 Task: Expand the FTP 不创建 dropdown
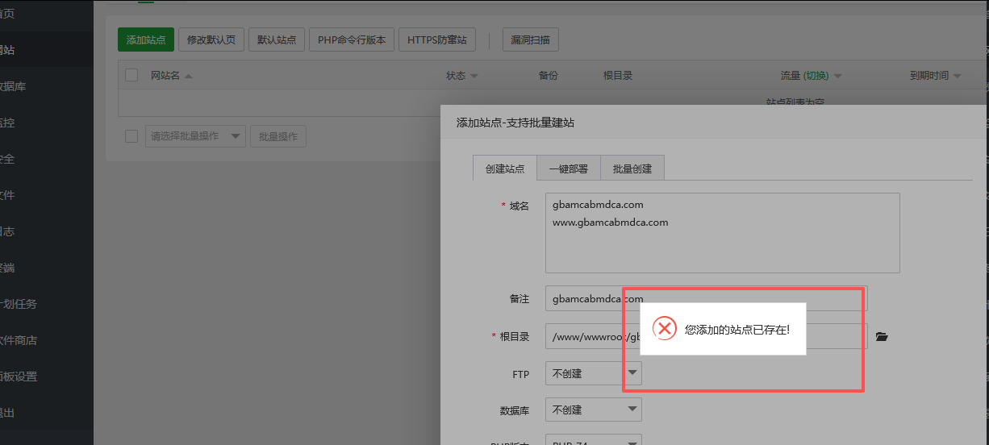pos(594,373)
